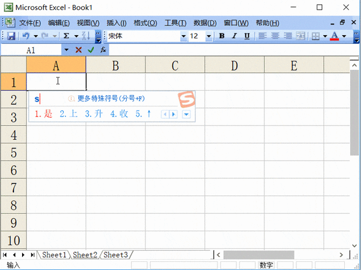Sort descending with the Z-A icon
This screenshot has height=270, width=361.
[x=86, y=36]
